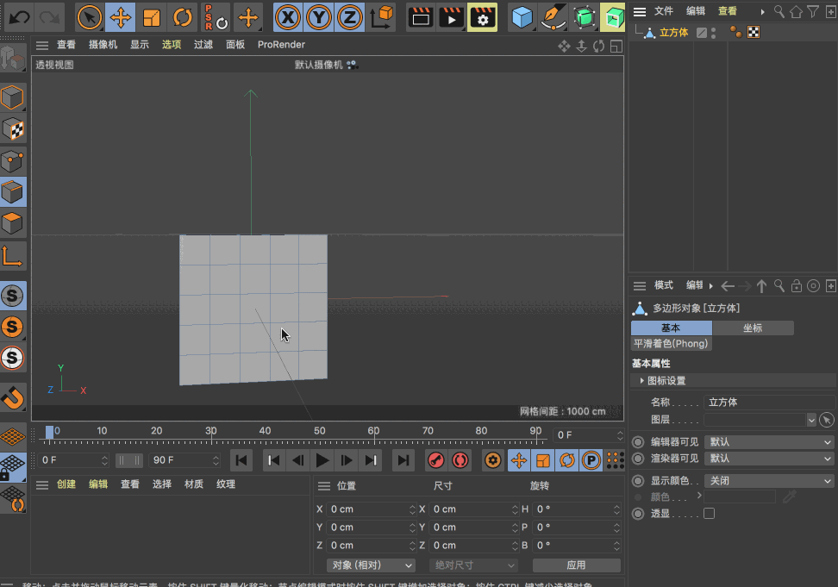Click the locked workplane grid icon
The image size is (838, 587).
pos(13,467)
